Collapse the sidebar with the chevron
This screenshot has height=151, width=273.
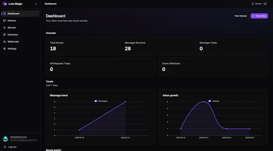[36, 4]
